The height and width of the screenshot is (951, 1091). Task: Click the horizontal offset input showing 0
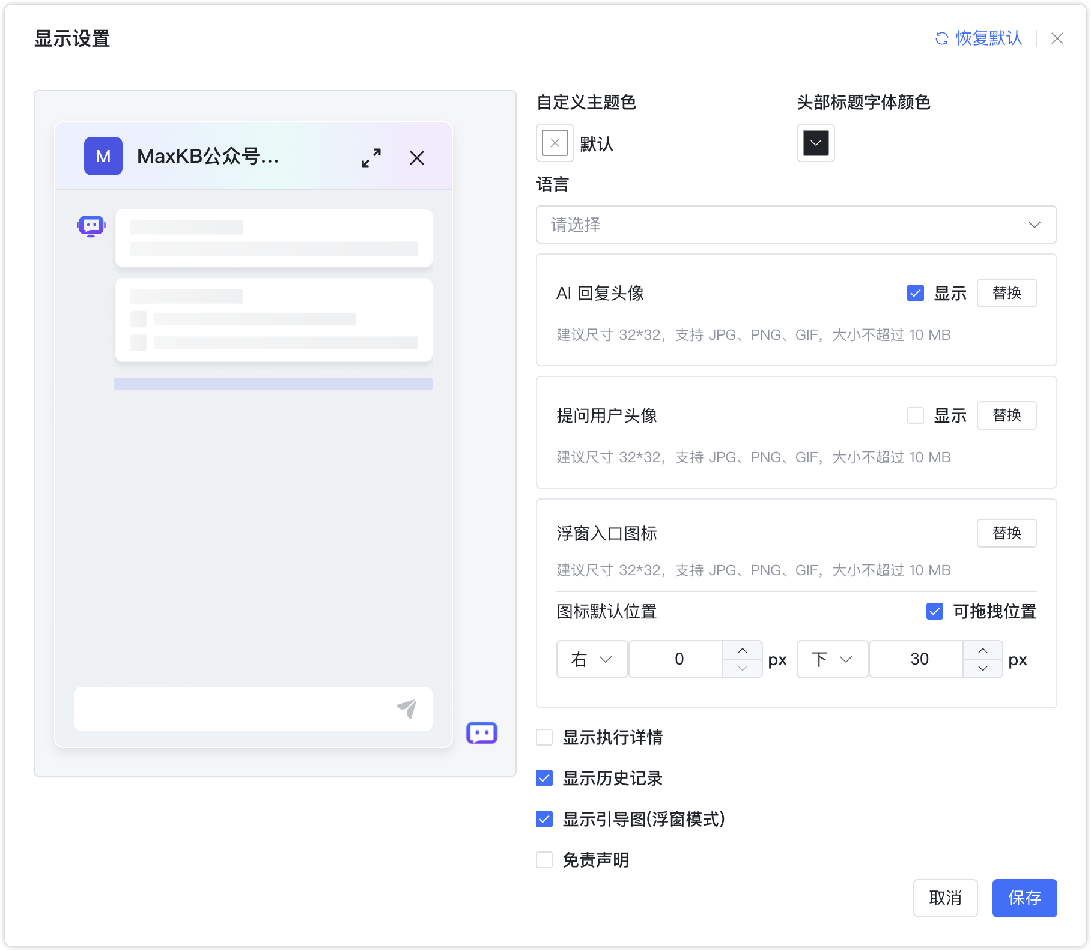pyautogui.click(x=679, y=659)
